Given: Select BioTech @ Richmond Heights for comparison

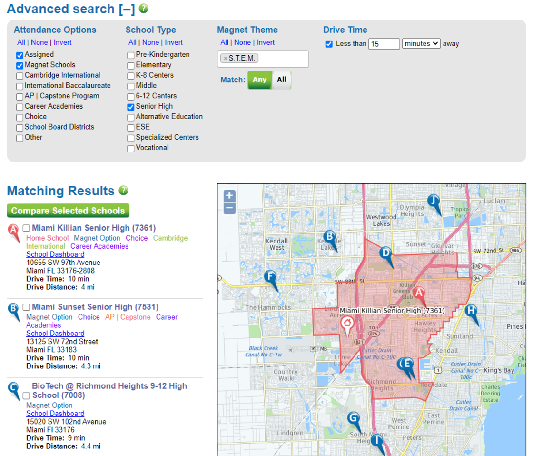Looking at the screenshot, I should coord(26,395).
